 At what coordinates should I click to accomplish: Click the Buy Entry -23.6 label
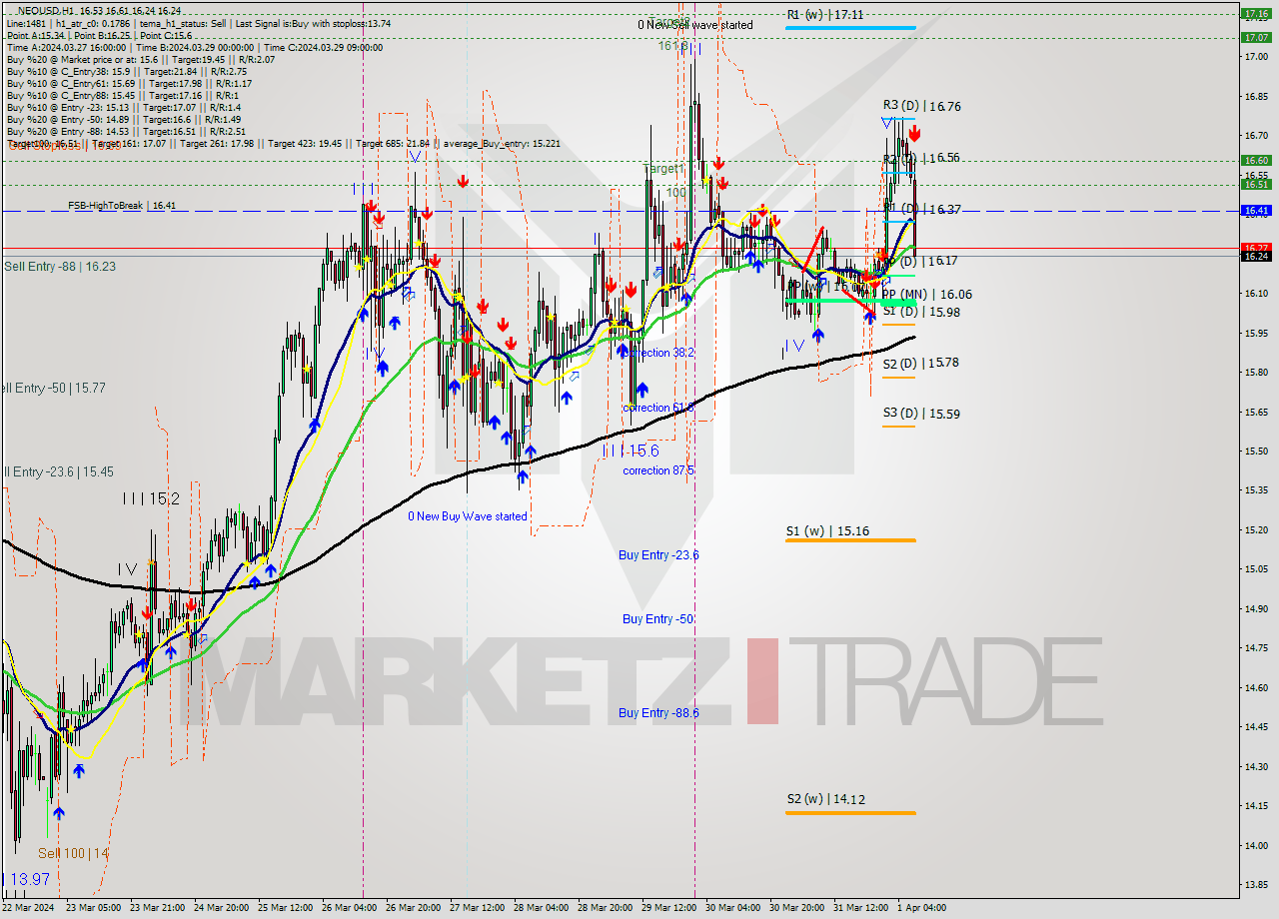(658, 555)
